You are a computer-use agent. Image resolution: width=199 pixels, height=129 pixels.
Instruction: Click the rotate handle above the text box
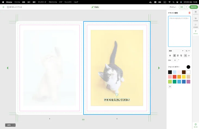[117, 95]
